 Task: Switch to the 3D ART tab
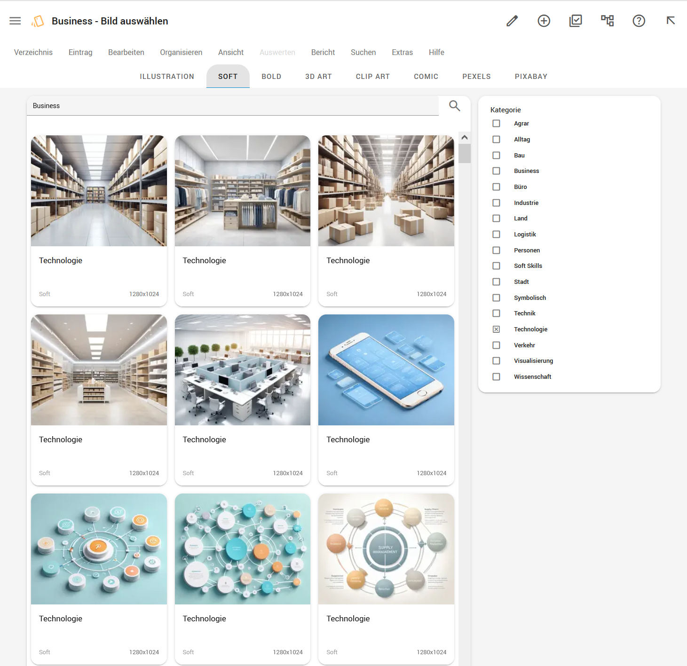click(x=318, y=77)
